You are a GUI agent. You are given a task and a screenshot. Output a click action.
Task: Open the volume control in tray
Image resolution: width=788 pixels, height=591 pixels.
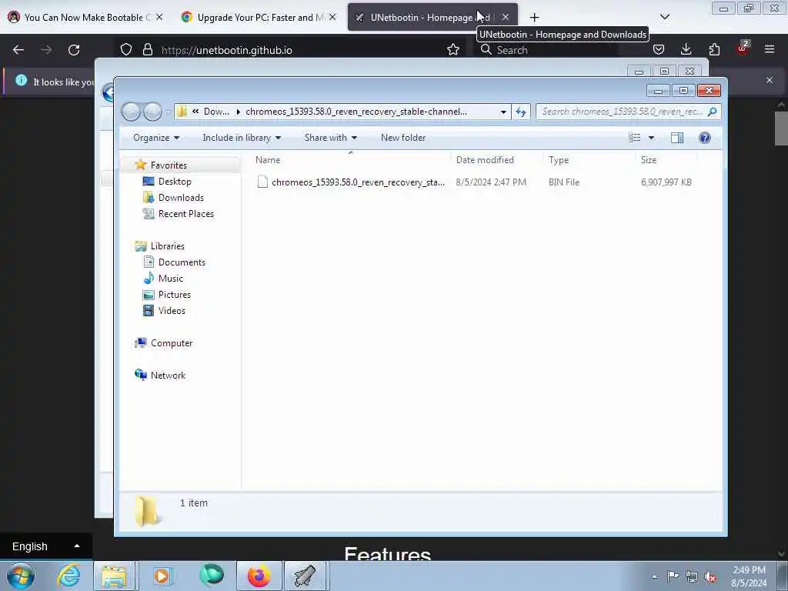click(x=710, y=576)
